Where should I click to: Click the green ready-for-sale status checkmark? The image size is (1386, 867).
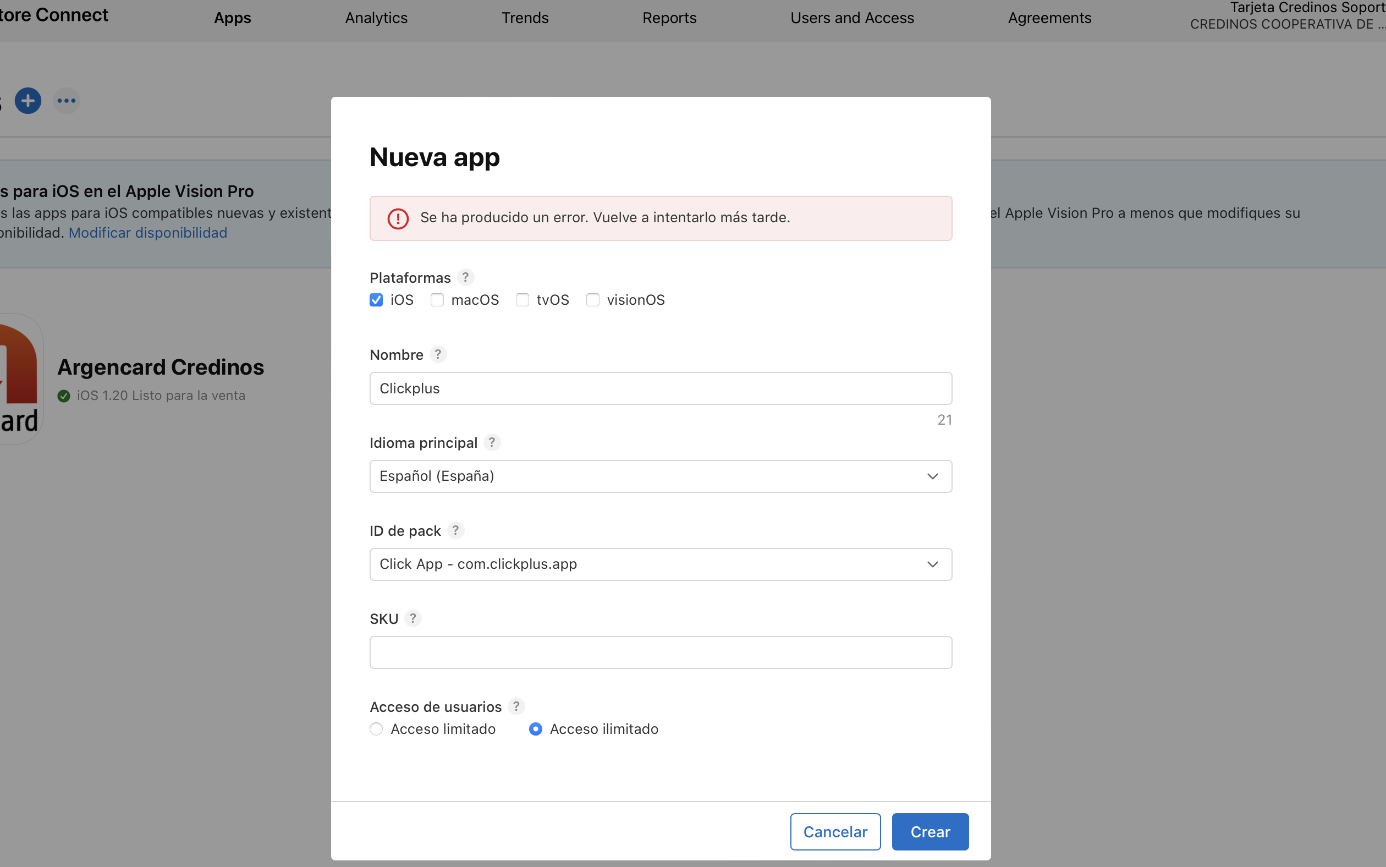click(63, 394)
